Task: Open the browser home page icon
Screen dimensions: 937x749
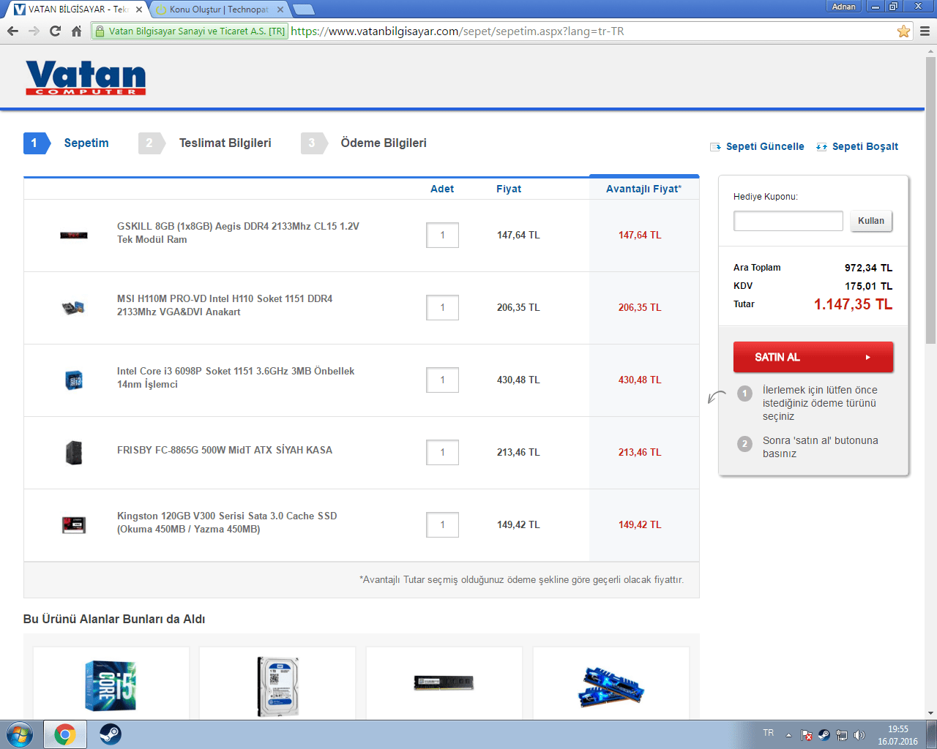Action: pyautogui.click(x=76, y=31)
